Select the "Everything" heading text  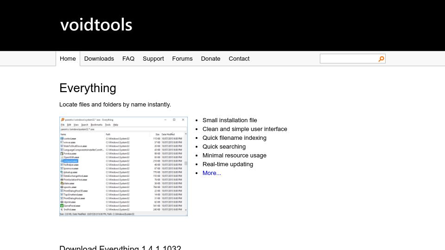[88, 88]
